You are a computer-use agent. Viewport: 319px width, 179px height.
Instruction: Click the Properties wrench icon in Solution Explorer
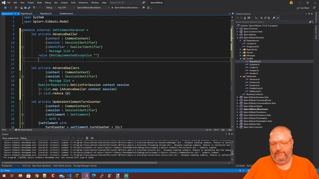(274, 18)
